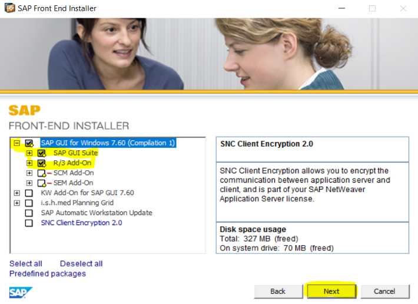Toggle the R/3 Add-On checkbox
This screenshot has width=418, height=304.
(x=41, y=163)
